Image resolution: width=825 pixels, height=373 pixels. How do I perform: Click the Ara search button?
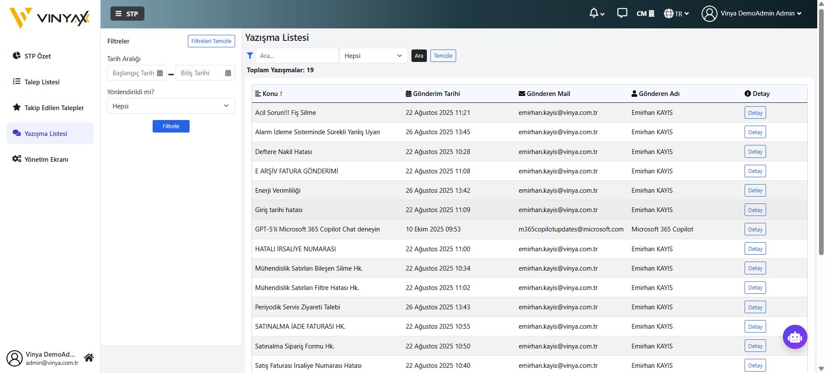pyautogui.click(x=419, y=56)
